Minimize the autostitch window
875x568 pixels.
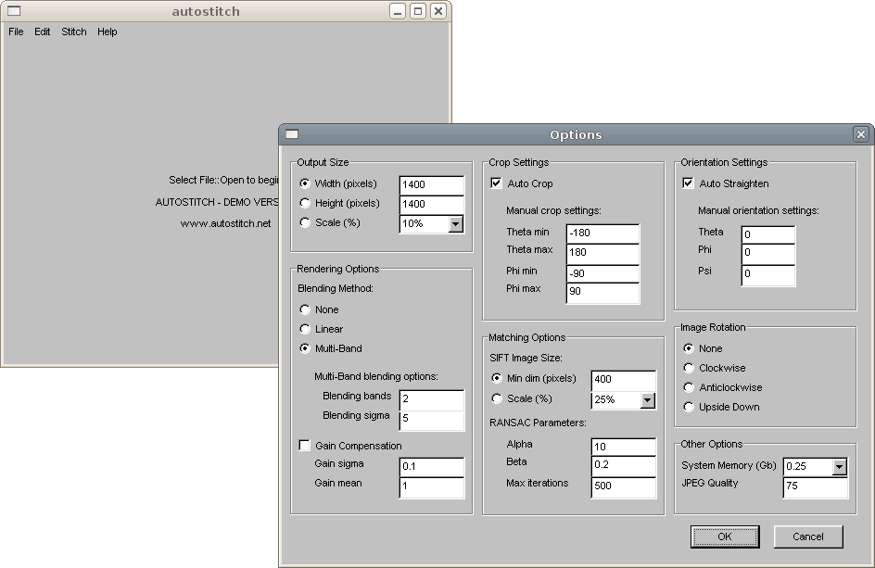398,11
